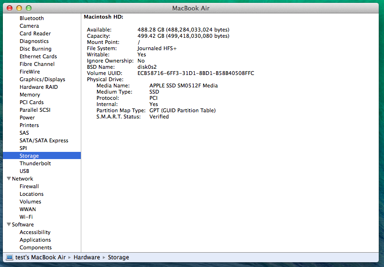384x267 pixels.
Task: Open the USB category
Action: 24,171
